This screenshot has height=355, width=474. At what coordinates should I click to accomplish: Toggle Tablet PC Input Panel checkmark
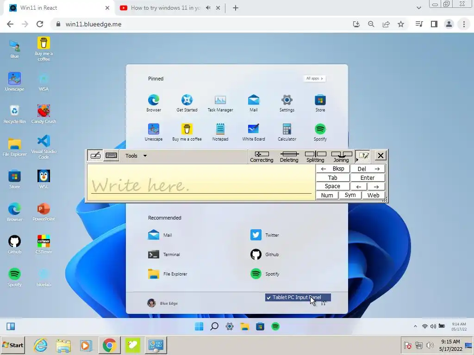(298, 297)
